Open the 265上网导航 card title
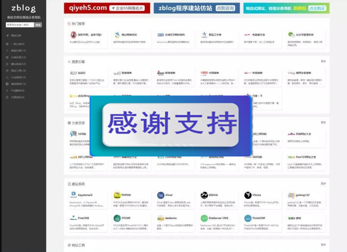The image size is (347, 252). tap(85, 157)
